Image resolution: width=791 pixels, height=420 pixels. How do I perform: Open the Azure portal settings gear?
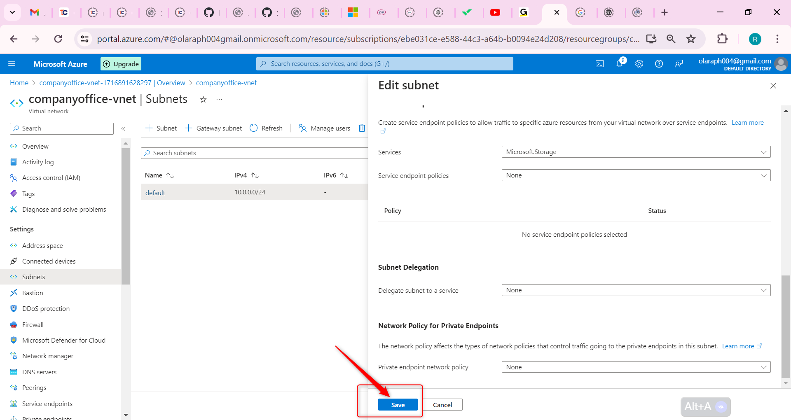[x=639, y=64]
